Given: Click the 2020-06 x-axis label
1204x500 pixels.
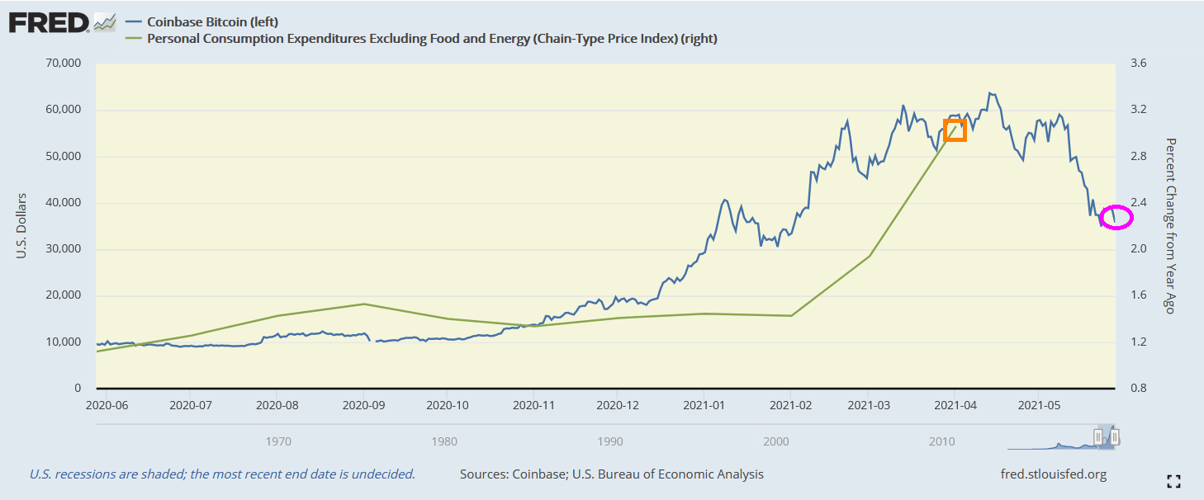Looking at the screenshot, I should click(x=107, y=405).
